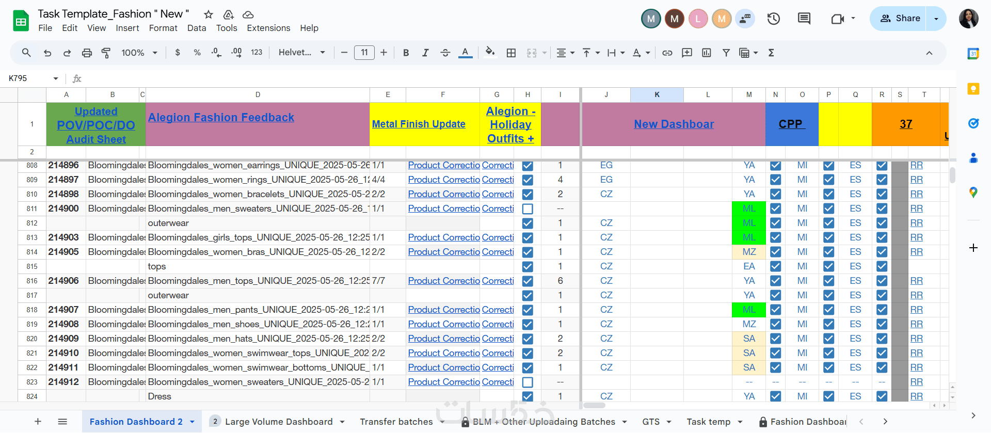This screenshot has height=433, width=991.
Task: Decrease decimal places icon
Action: click(x=216, y=53)
